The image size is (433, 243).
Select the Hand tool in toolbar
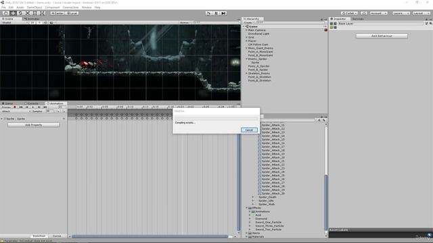(x=5, y=13)
